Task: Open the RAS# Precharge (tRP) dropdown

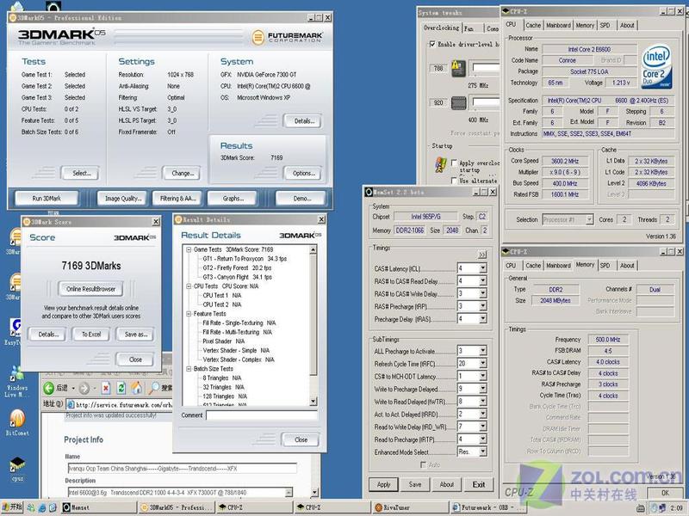Action: 483,306
